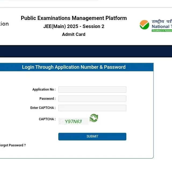Click the Admit Card subtitle text

(74, 34)
